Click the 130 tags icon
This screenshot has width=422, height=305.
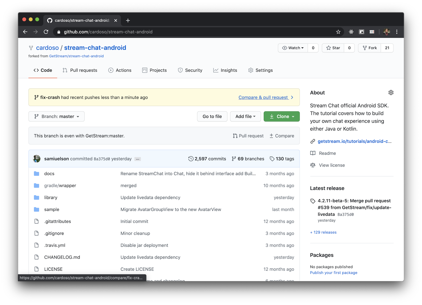point(272,159)
